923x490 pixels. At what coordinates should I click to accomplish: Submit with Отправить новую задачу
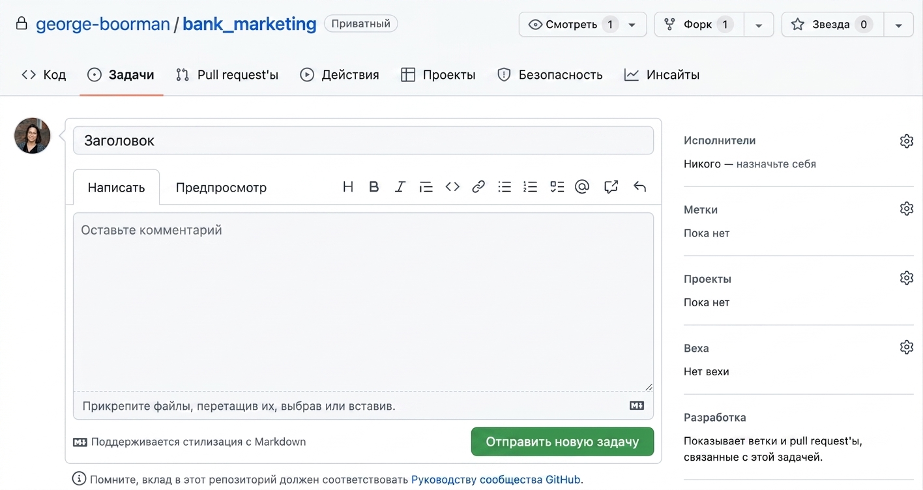562,442
